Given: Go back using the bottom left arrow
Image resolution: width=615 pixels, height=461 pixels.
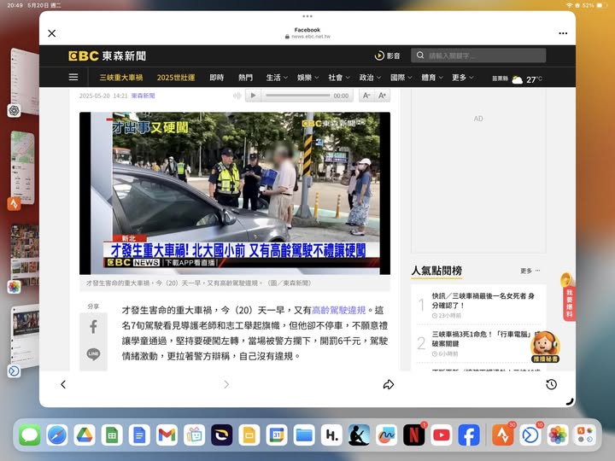Looking at the screenshot, I should (x=62, y=385).
